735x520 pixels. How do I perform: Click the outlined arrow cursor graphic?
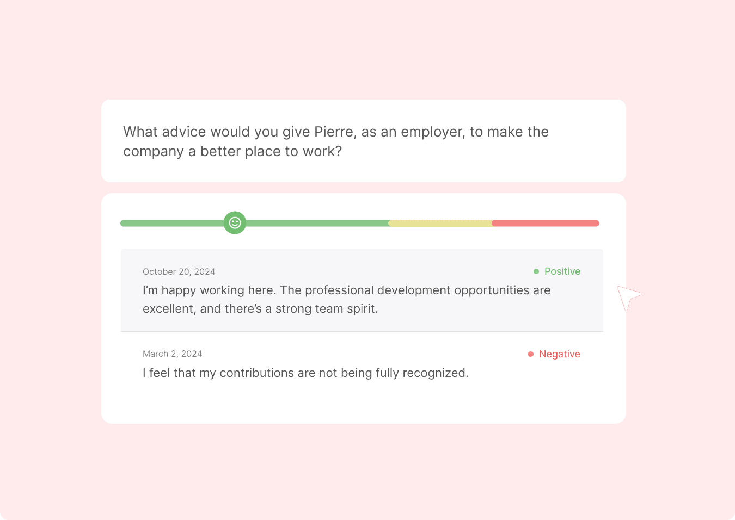tap(628, 296)
